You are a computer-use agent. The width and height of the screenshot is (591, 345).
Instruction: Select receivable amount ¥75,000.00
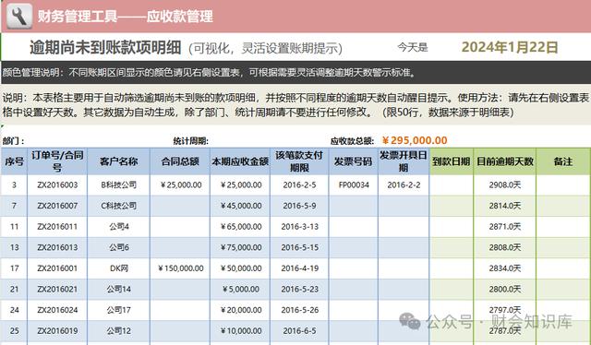(241, 247)
